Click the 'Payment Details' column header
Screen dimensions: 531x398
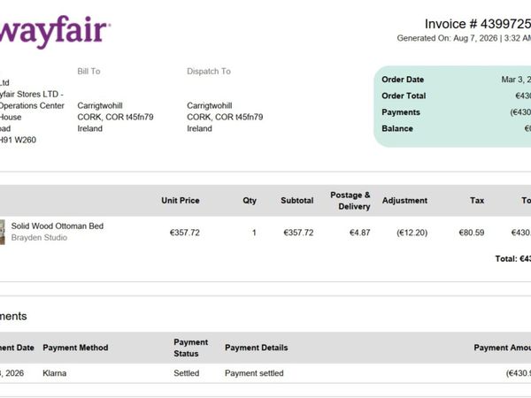pyautogui.click(x=257, y=348)
